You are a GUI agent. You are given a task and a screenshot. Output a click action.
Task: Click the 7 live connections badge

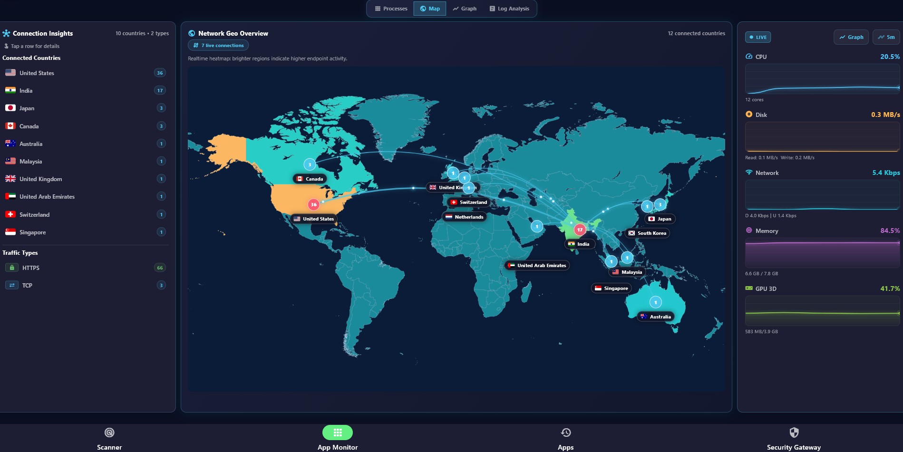click(x=218, y=46)
